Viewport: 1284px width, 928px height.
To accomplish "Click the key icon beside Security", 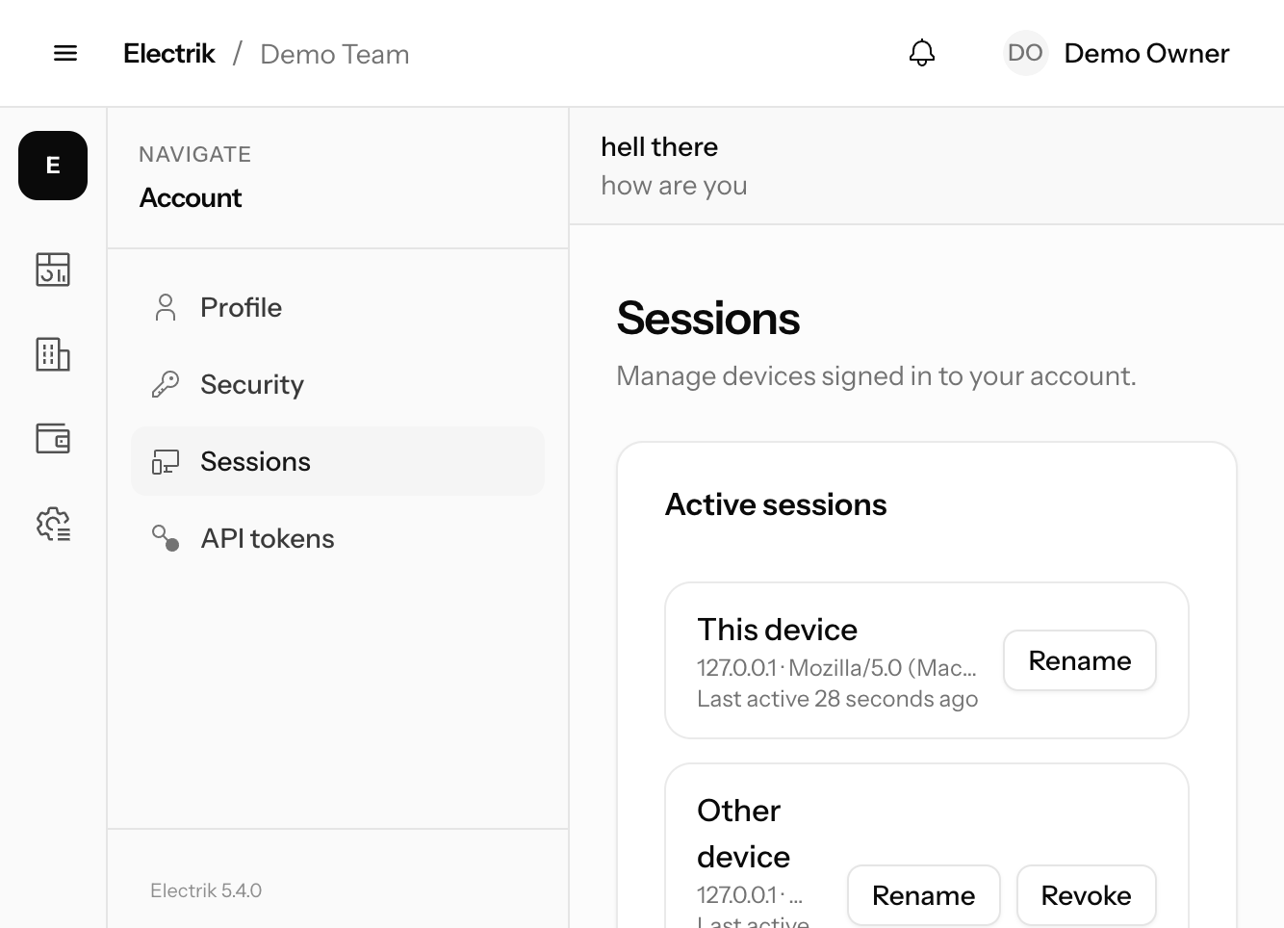I will pyautogui.click(x=166, y=384).
